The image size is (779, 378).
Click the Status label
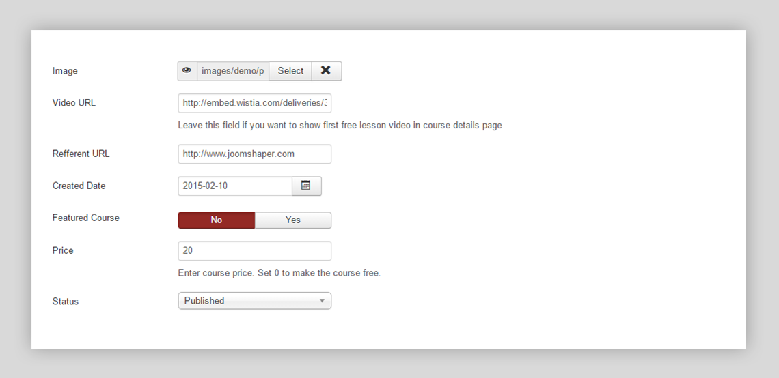(66, 302)
